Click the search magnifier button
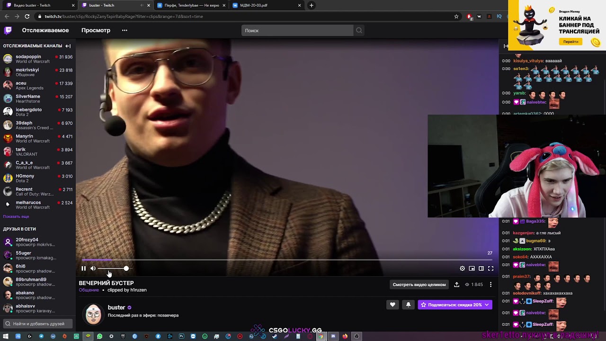Image resolution: width=606 pixels, height=341 pixels. 359,30
